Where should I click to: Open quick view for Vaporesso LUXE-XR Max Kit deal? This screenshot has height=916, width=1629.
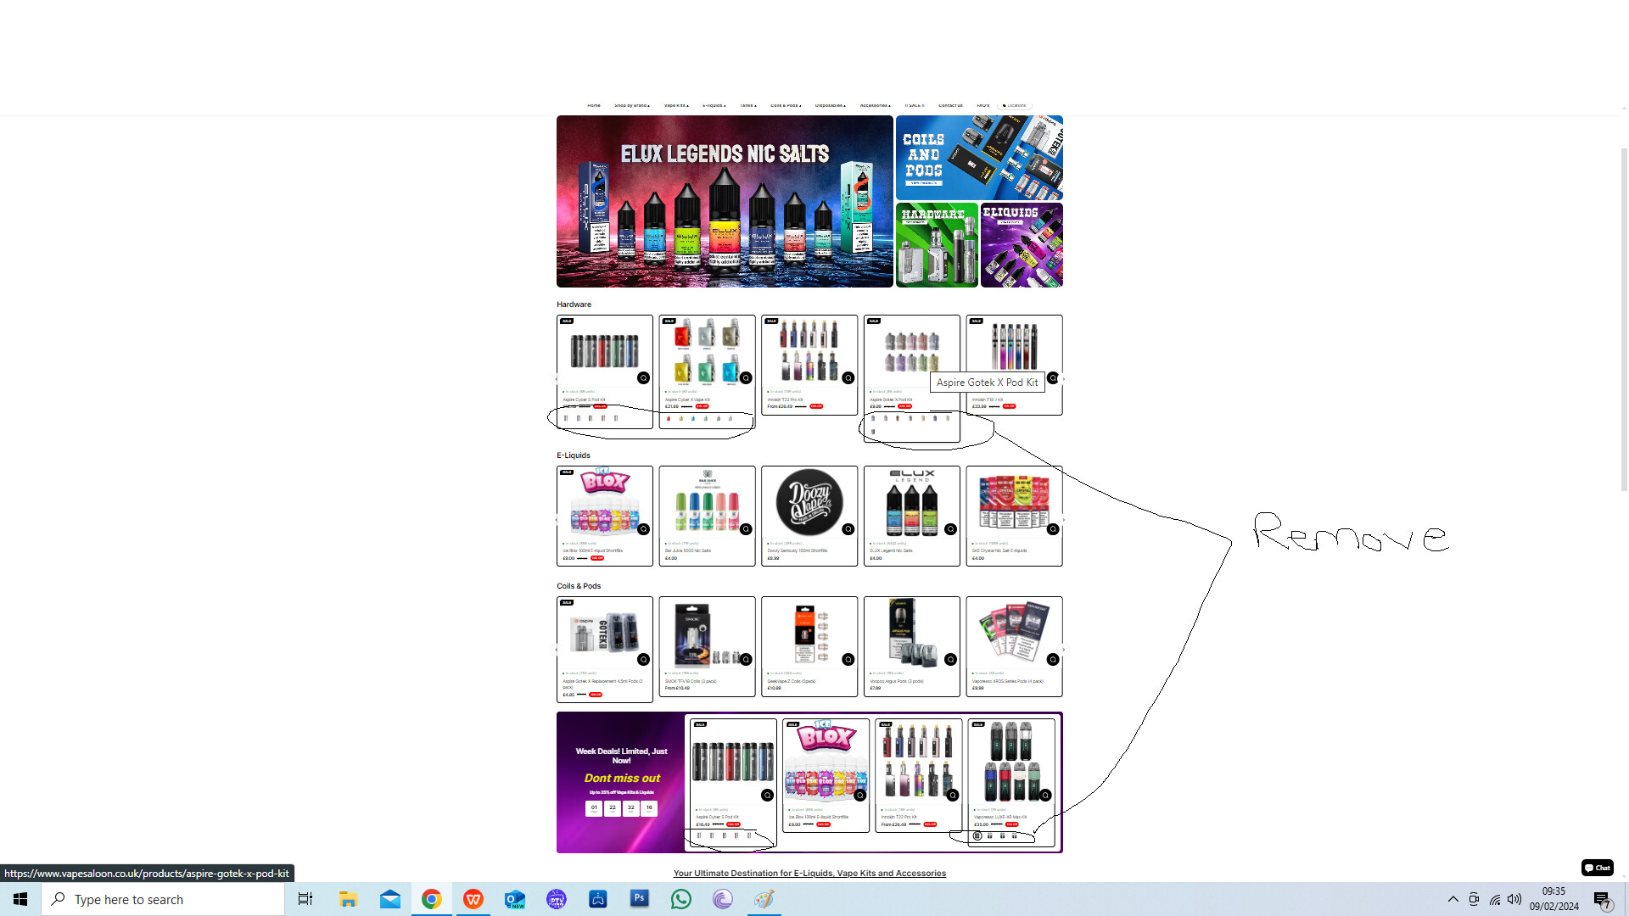(1045, 796)
